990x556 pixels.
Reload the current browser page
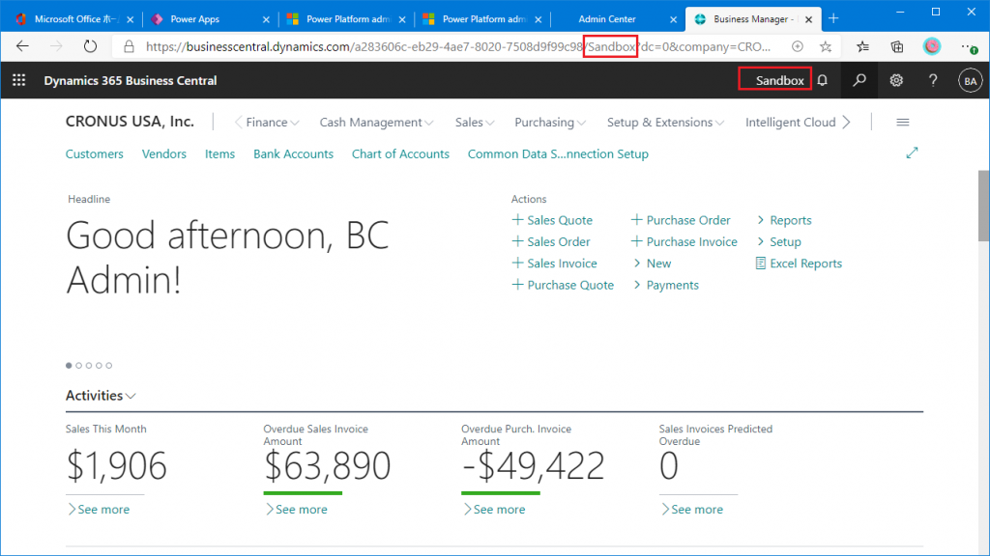click(x=90, y=46)
